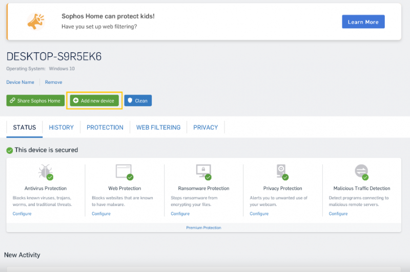Click 'Sophos Home can protect kids!' heading
This screenshot has height=272, width=410.
108,16
